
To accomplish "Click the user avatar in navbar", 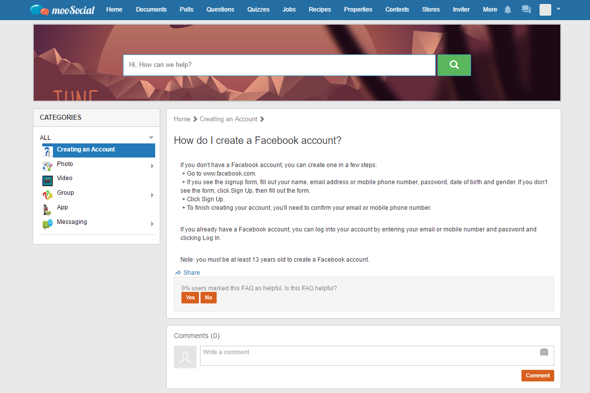I will [x=545, y=10].
